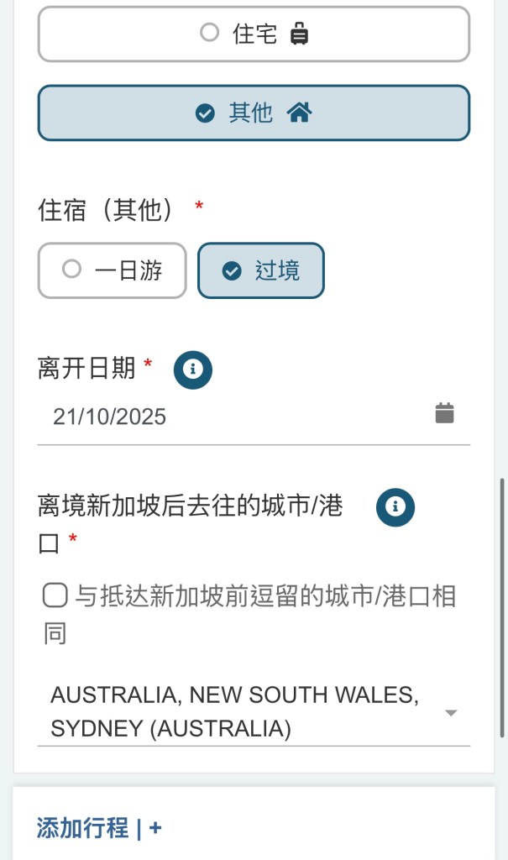Click the 添加行程 link

tap(82, 829)
